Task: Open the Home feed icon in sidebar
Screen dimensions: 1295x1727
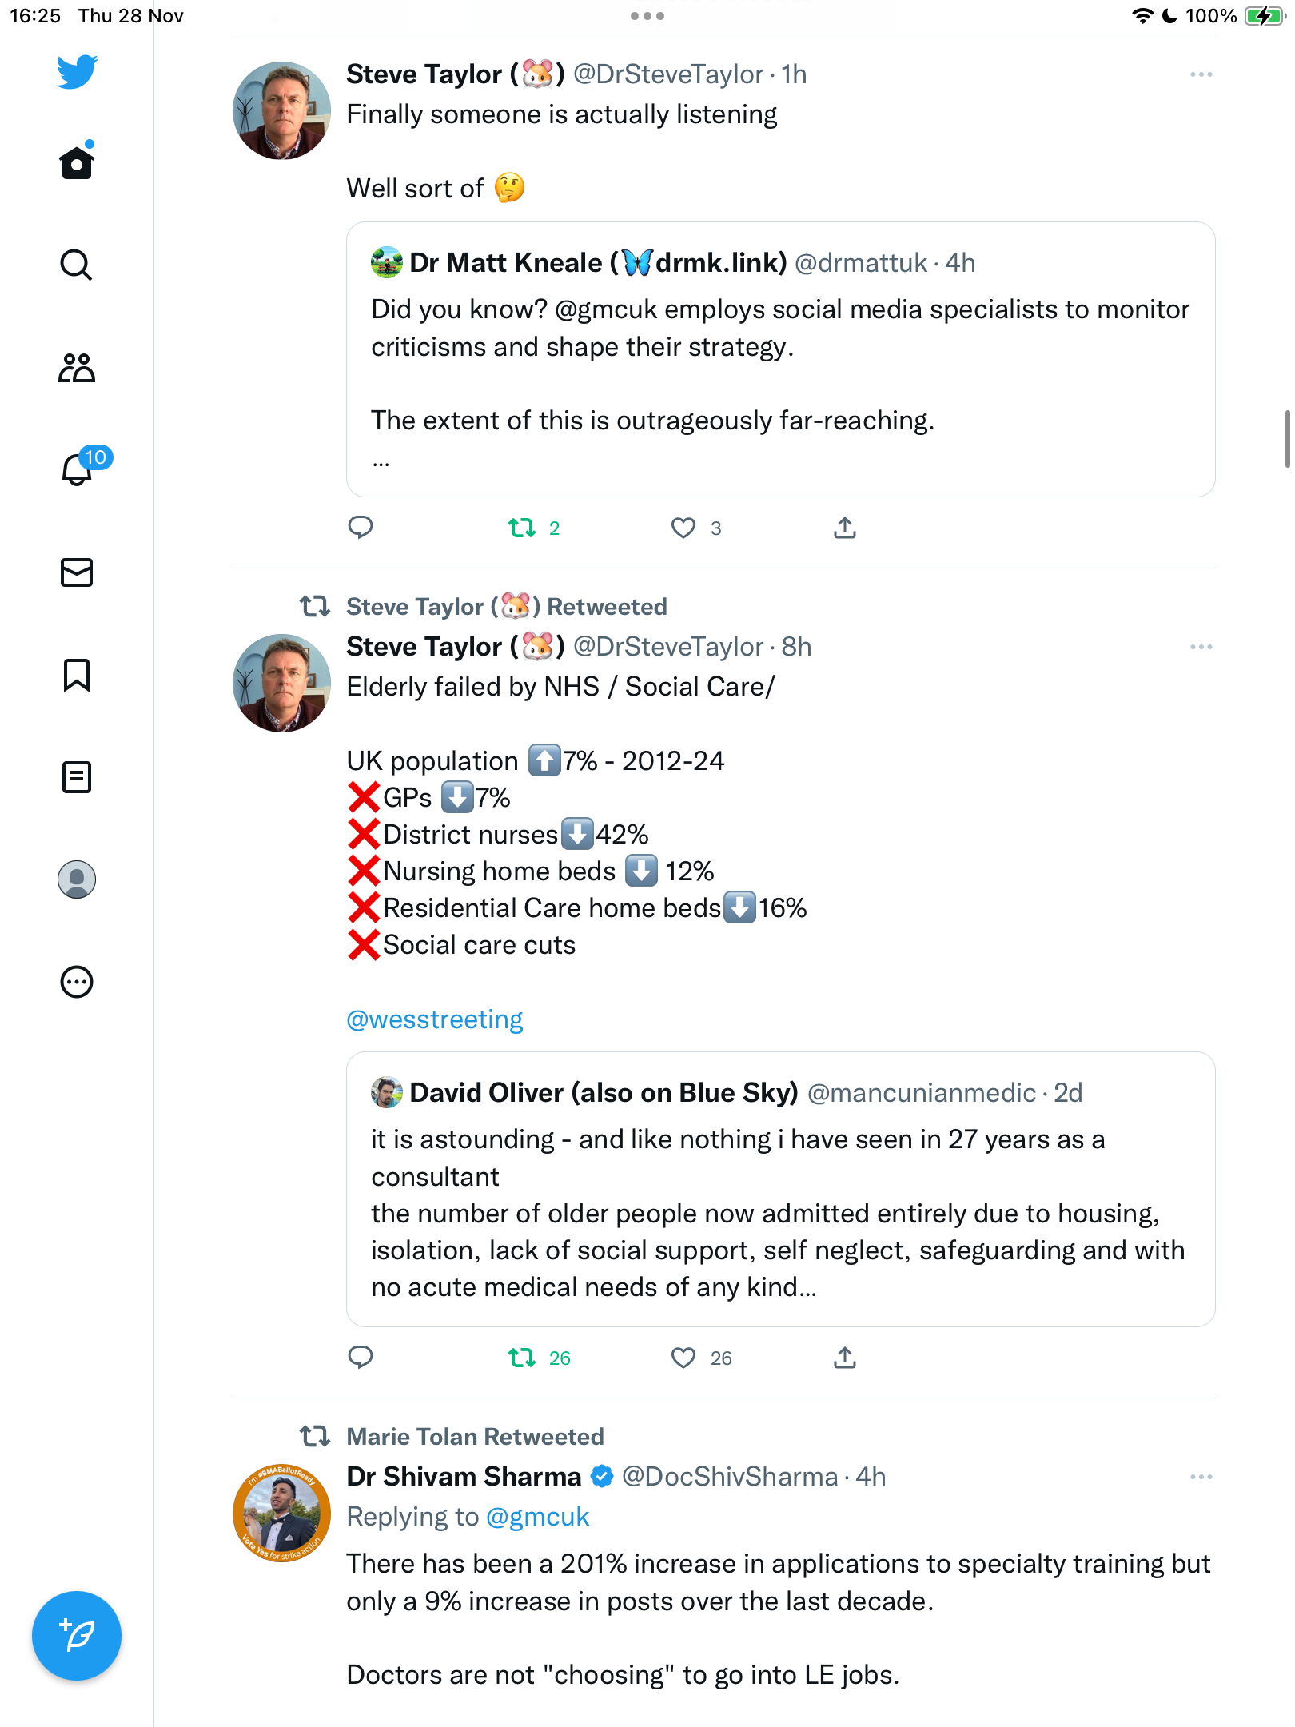Action: pyautogui.click(x=77, y=162)
